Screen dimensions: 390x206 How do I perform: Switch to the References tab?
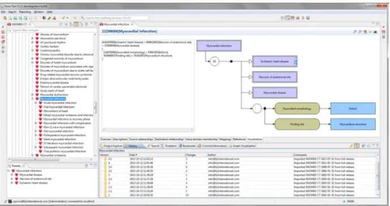pyautogui.click(x=239, y=139)
